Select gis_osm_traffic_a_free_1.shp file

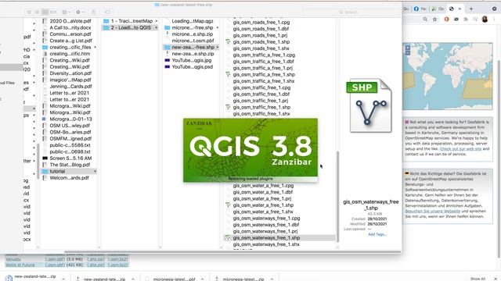tap(264, 75)
